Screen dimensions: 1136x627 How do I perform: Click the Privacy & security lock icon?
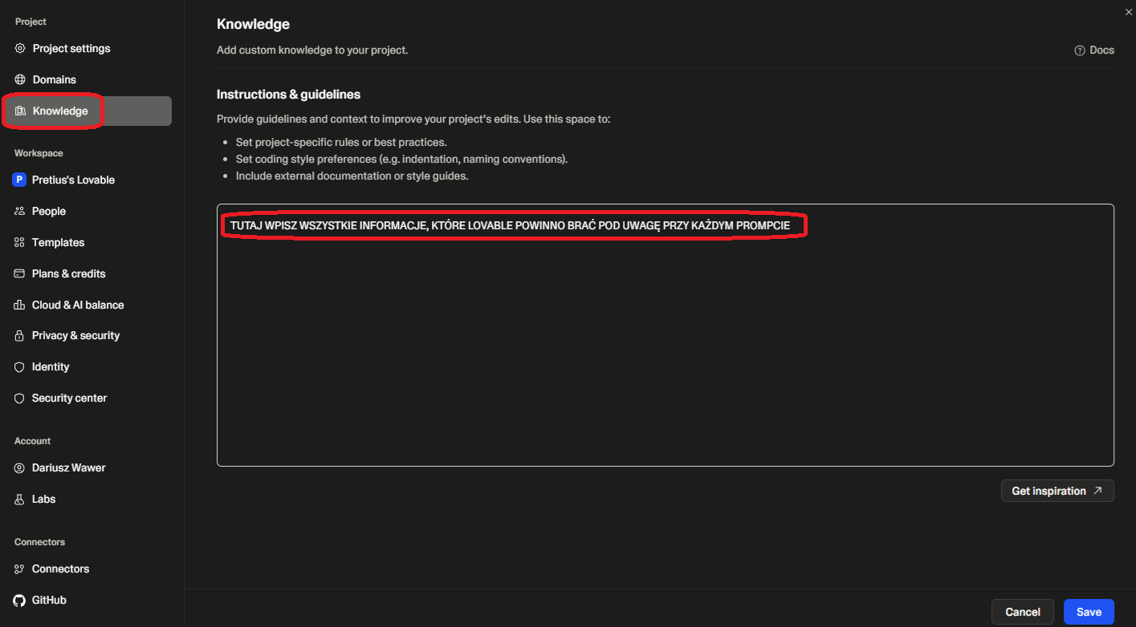pyautogui.click(x=19, y=336)
